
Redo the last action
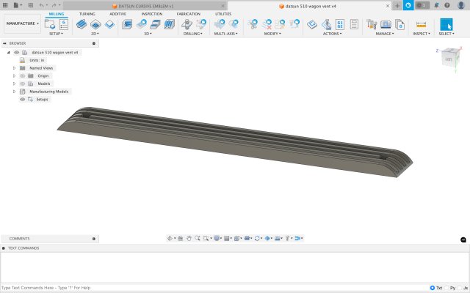pos(54,5)
